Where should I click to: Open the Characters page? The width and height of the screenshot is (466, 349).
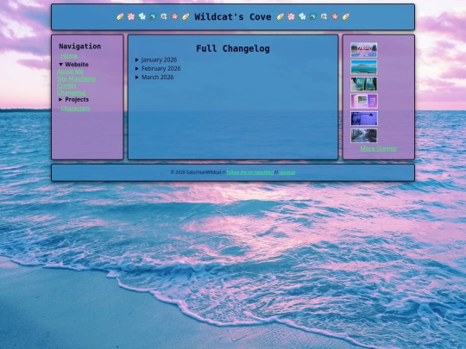[x=75, y=109]
